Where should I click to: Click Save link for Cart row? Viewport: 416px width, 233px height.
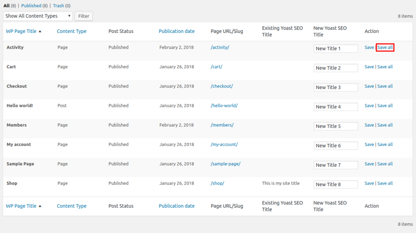click(369, 67)
